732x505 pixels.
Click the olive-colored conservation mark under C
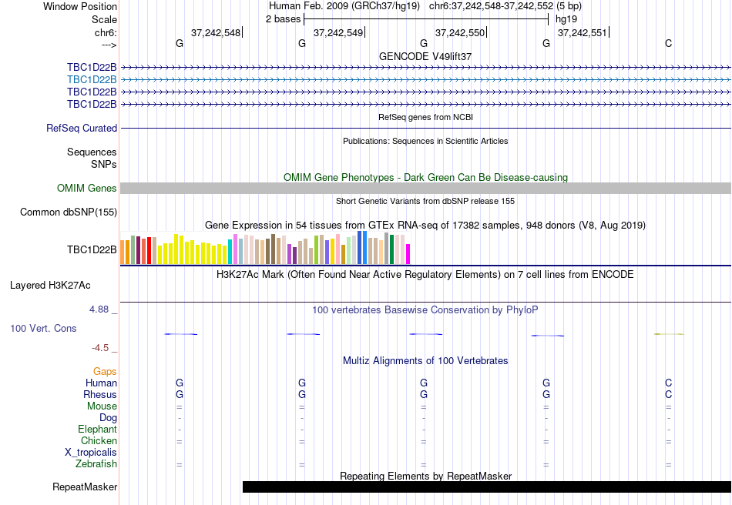(x=669, y=334)
